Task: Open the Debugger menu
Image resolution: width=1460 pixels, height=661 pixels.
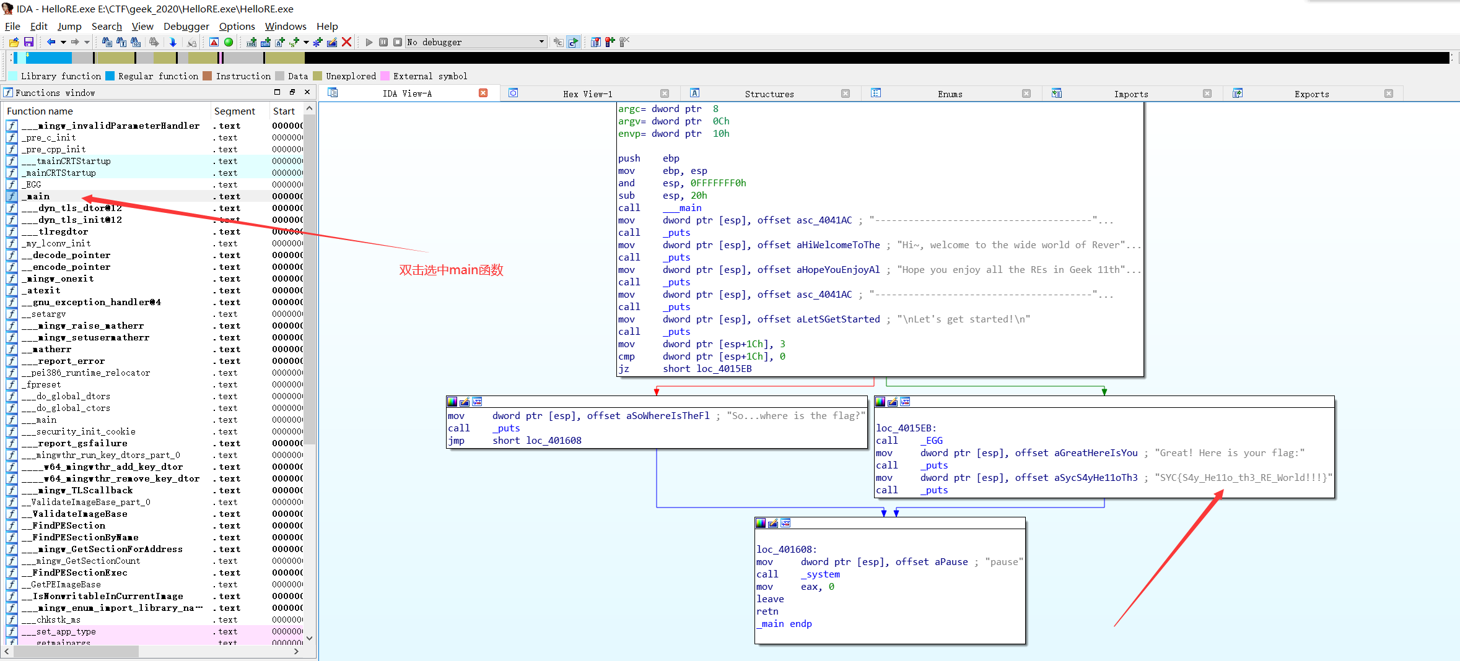Action: point(186,26)
